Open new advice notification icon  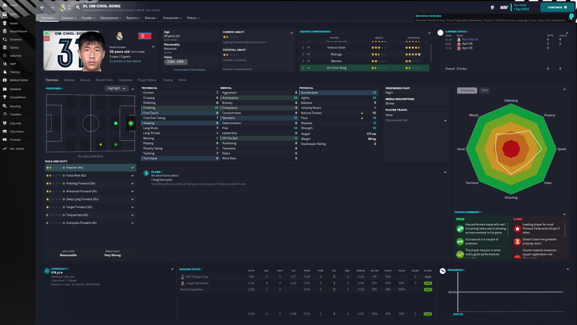pyautogui.click(x=571, y=16)
